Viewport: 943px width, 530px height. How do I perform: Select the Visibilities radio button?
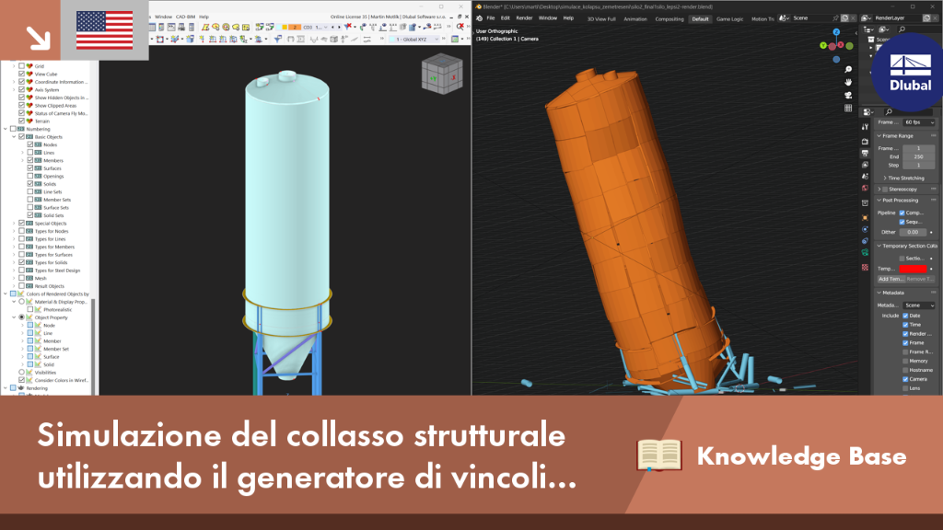click(22, 373)
